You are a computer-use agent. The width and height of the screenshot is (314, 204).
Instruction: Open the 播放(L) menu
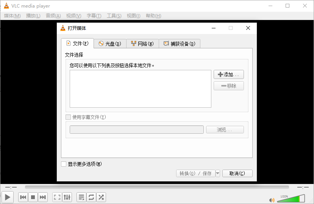click(33, 16)
